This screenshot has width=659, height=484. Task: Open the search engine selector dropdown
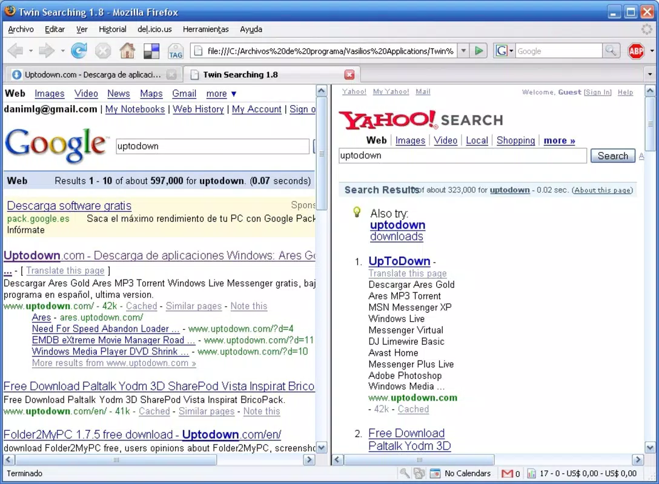[511, 51]
